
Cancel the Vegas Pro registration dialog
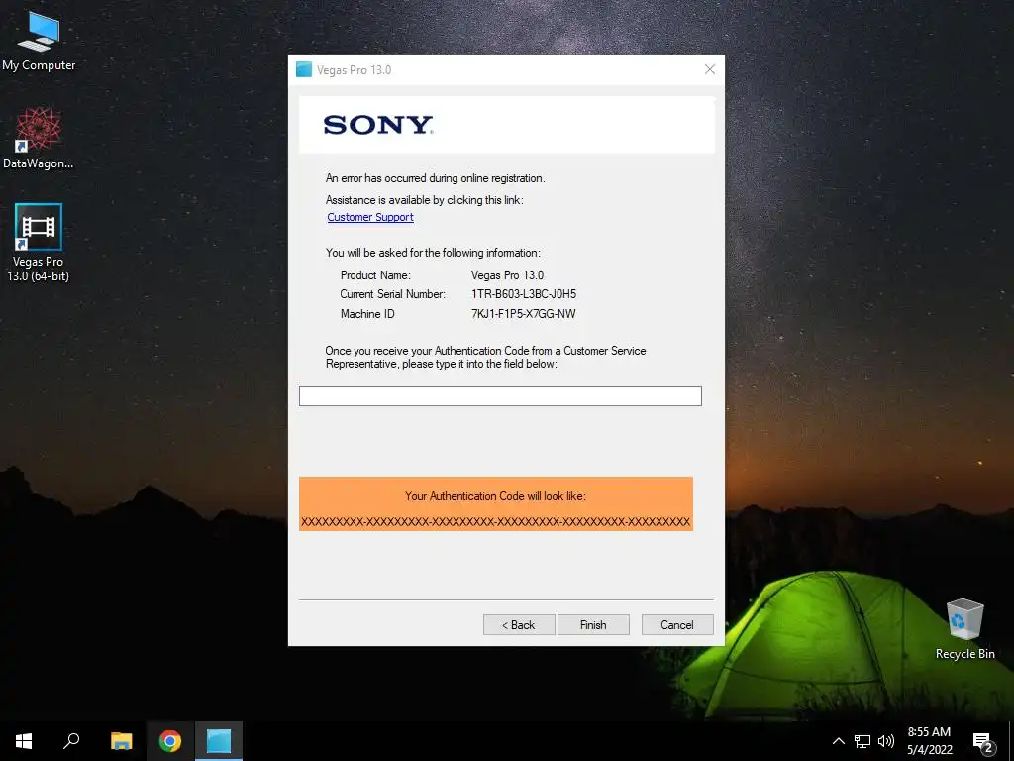click(x=677, y=625)
